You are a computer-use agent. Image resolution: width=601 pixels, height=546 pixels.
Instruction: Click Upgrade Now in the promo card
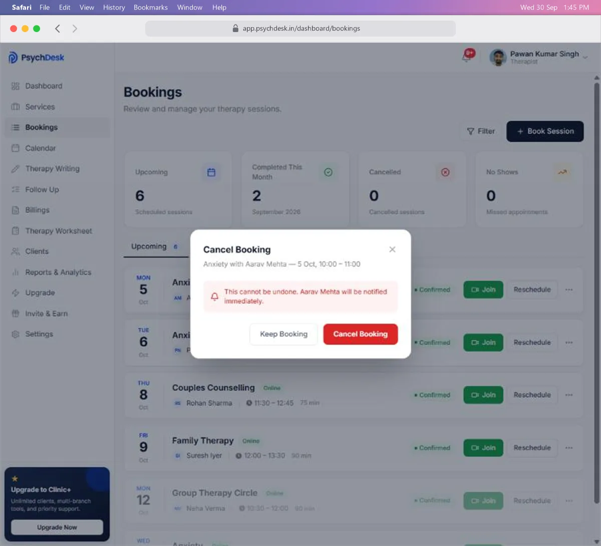(57, 527)
